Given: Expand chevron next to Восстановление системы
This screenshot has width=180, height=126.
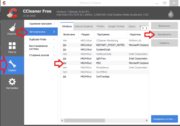Looking at the screenshot, I should click(54, 47).
